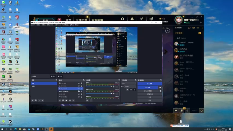Click the stop recording button in OBS Controls
233x131 pixels.
point(148,88)
